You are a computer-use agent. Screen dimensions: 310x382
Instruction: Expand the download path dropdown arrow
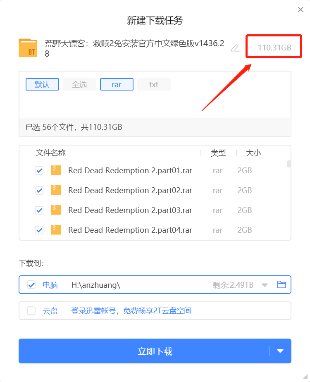[x=265, y=285]
